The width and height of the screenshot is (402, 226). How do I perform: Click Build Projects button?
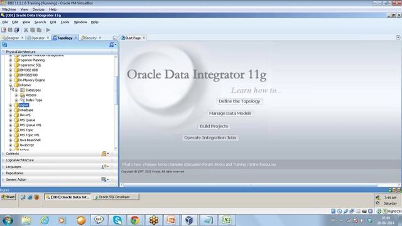(214, 126)
